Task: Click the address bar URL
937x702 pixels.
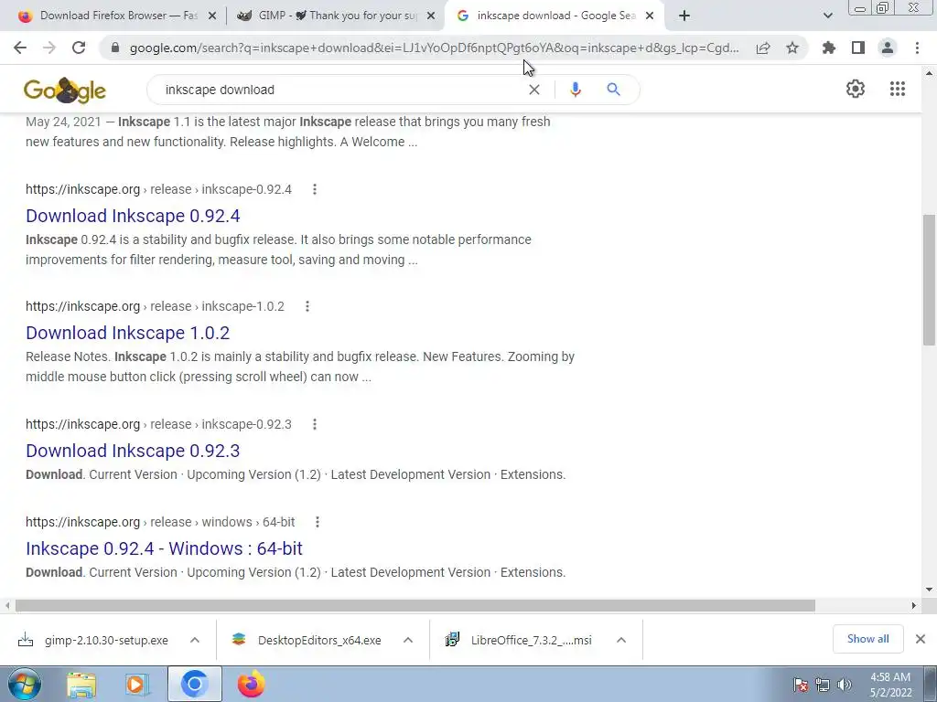Action: (x=435, y=48)
